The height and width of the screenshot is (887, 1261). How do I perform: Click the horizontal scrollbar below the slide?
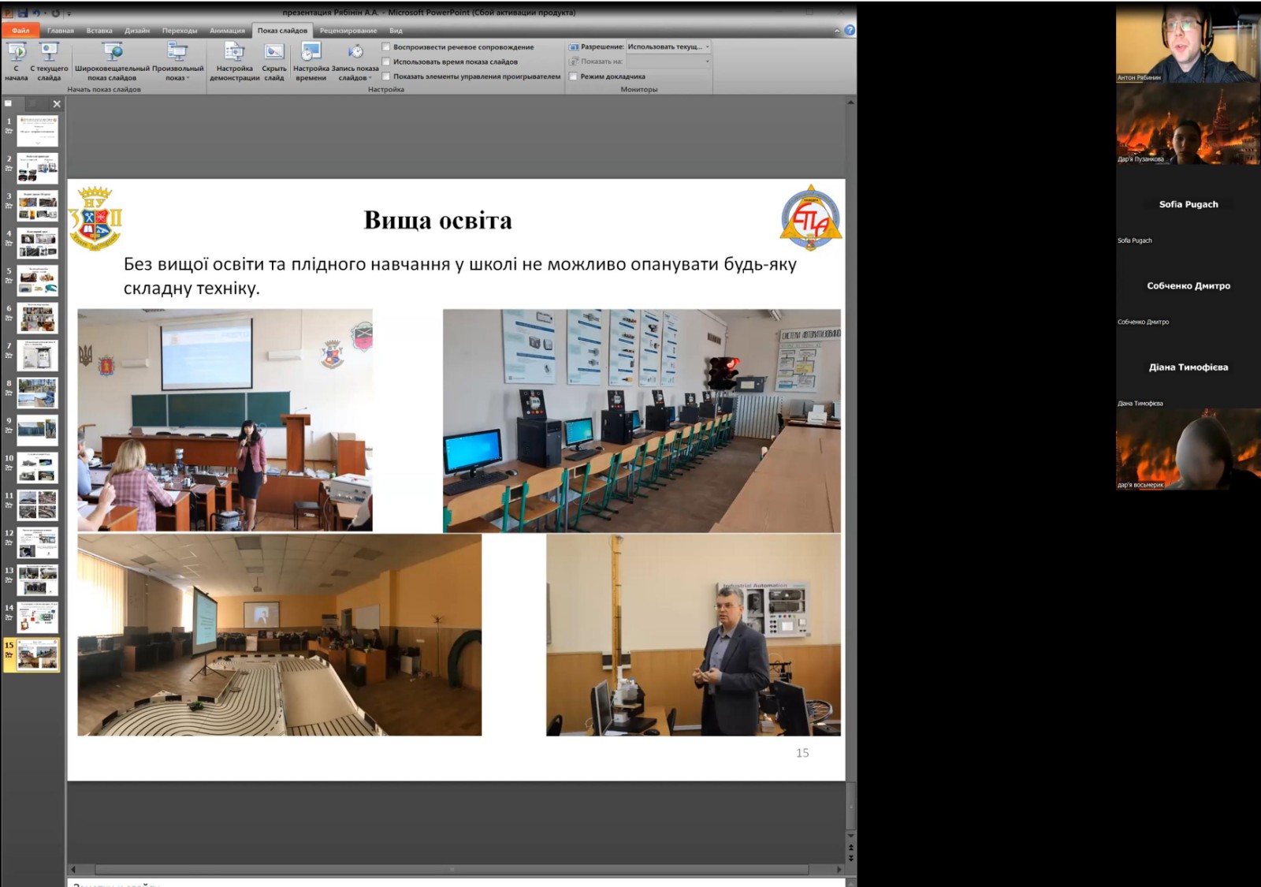[451, 869]
